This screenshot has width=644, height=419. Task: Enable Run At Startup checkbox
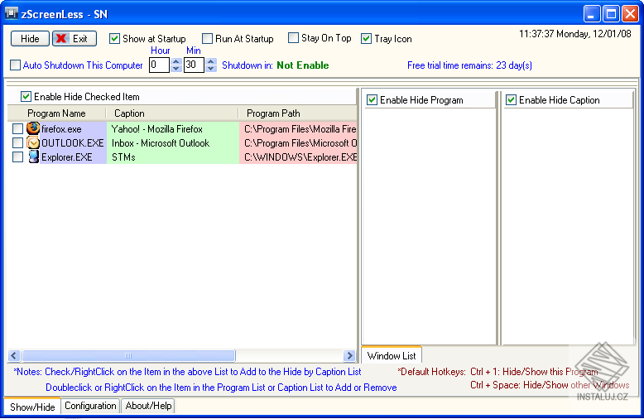(208, 39)
